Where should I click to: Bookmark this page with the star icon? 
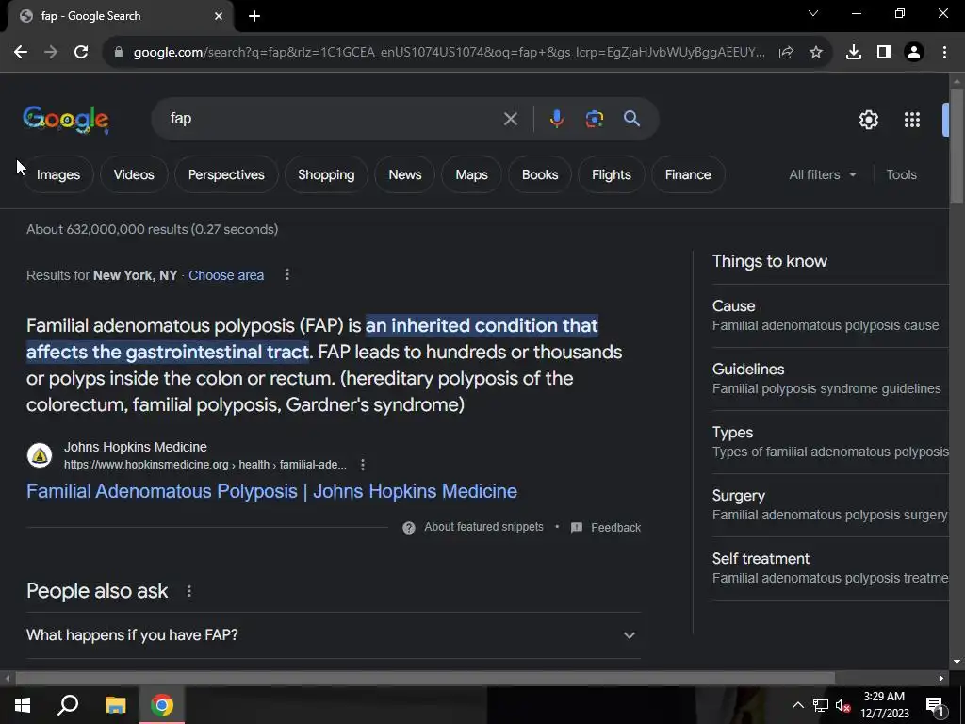(x=816, y=53)
